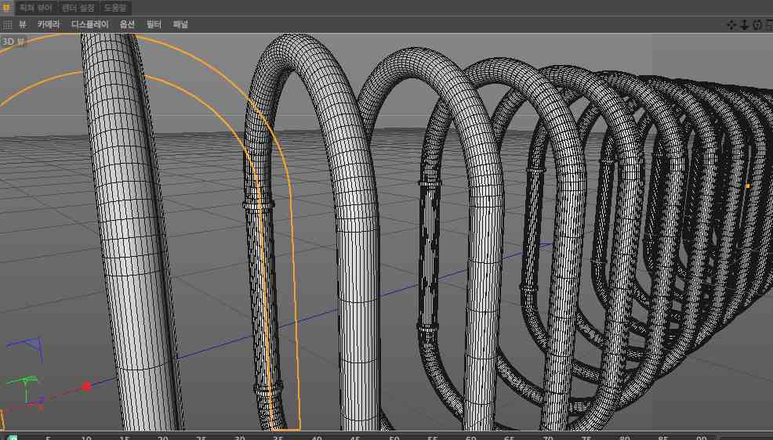Click frame 40 on the timeline ruler
773x440 pixels.
coord(317,437)
